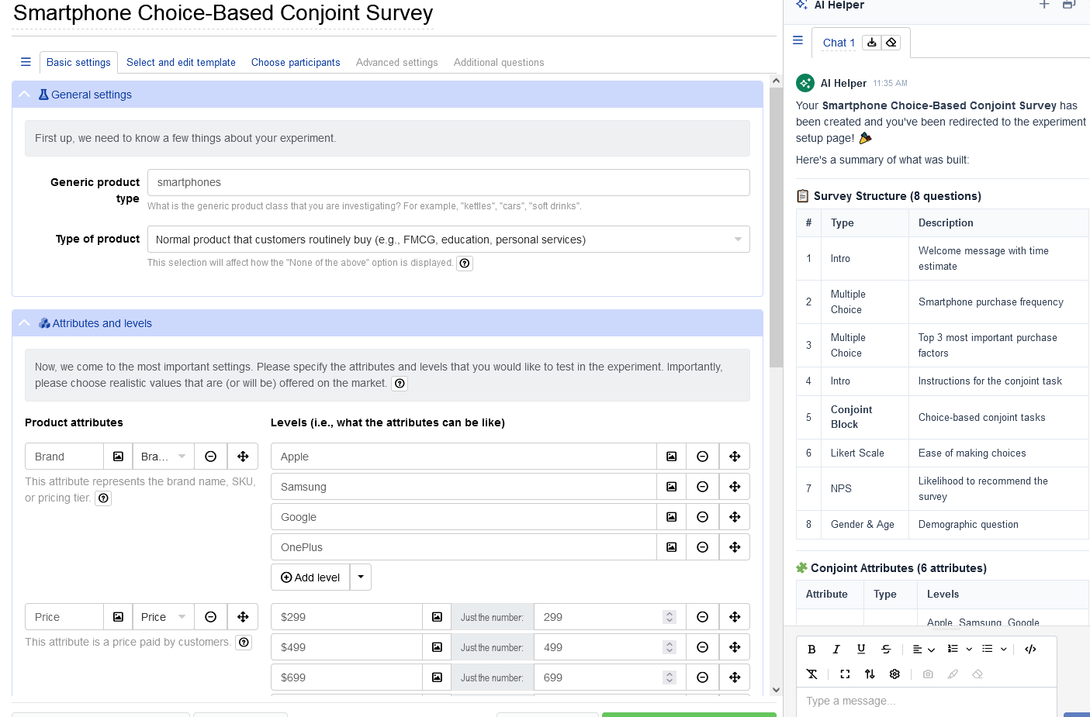The height and width of the screenshot is (717, 1090).
Task: Insert code block in message editor
Action: (x=1030, y=650)
